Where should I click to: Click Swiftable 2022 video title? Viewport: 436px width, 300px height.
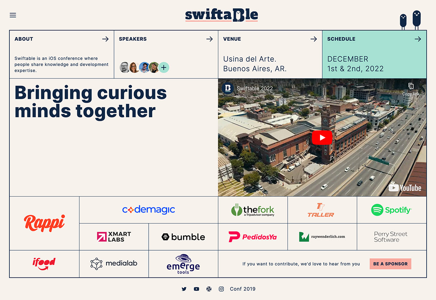(x=255, y=88)
